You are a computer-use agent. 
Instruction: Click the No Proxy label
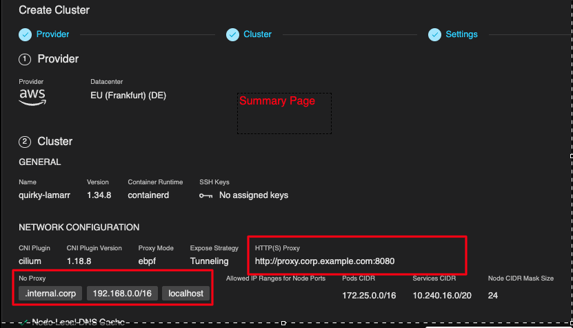tap(32, 278)
